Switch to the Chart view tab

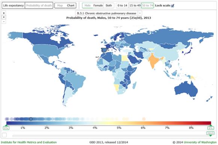tap(71, 6)
